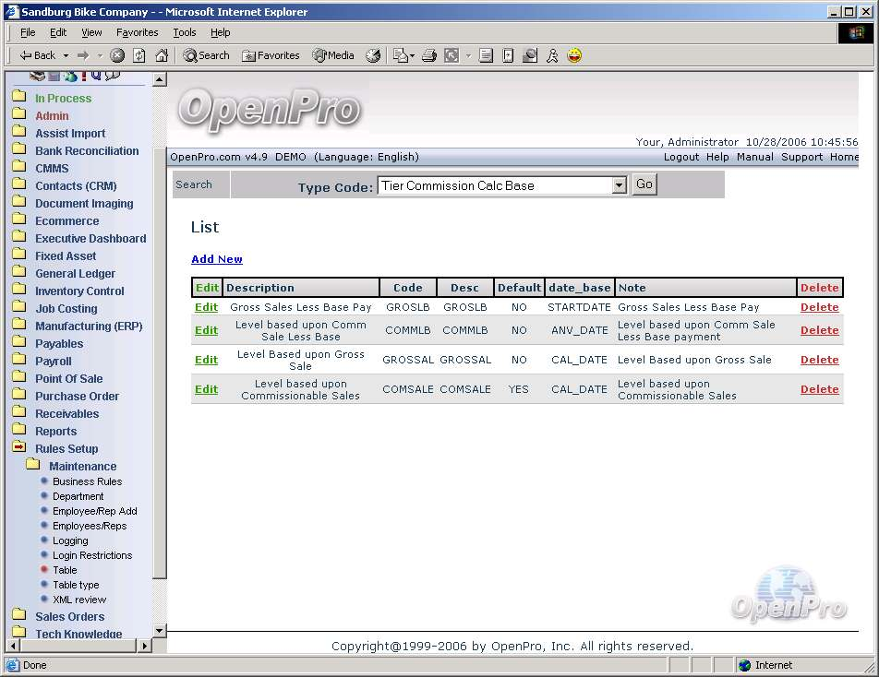Click the smiley face toolbar icon

(574, 55)
